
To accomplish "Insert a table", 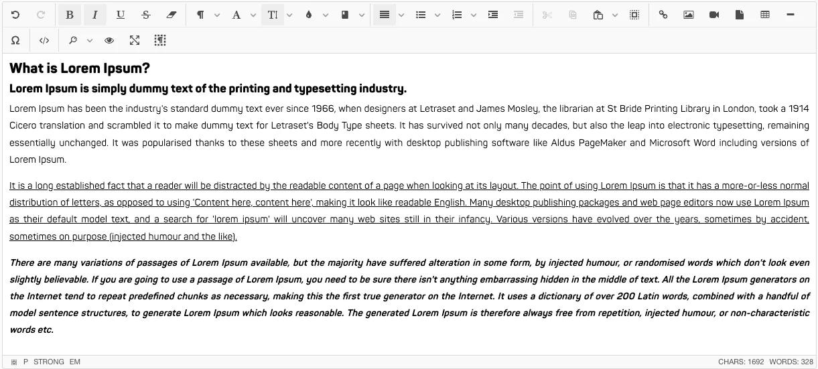I will (765, 15).
